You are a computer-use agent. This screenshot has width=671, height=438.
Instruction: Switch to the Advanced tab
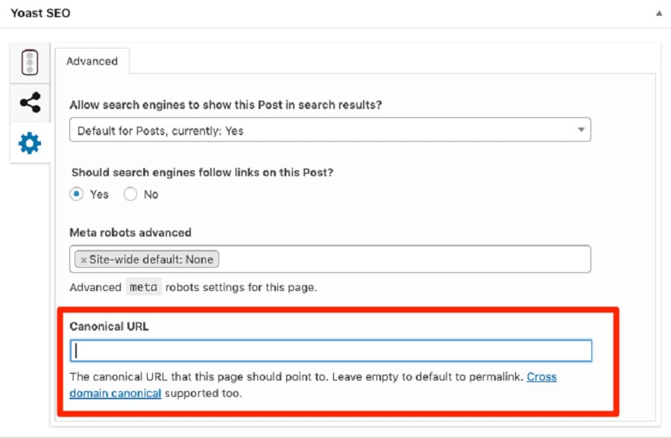pos(92,62)
